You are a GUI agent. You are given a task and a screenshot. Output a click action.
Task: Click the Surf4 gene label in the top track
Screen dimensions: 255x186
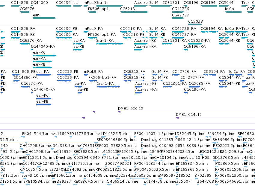pos(154,3)
